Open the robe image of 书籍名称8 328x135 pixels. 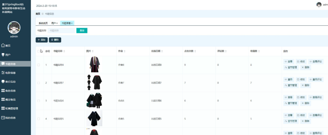(x=94, y=64)
